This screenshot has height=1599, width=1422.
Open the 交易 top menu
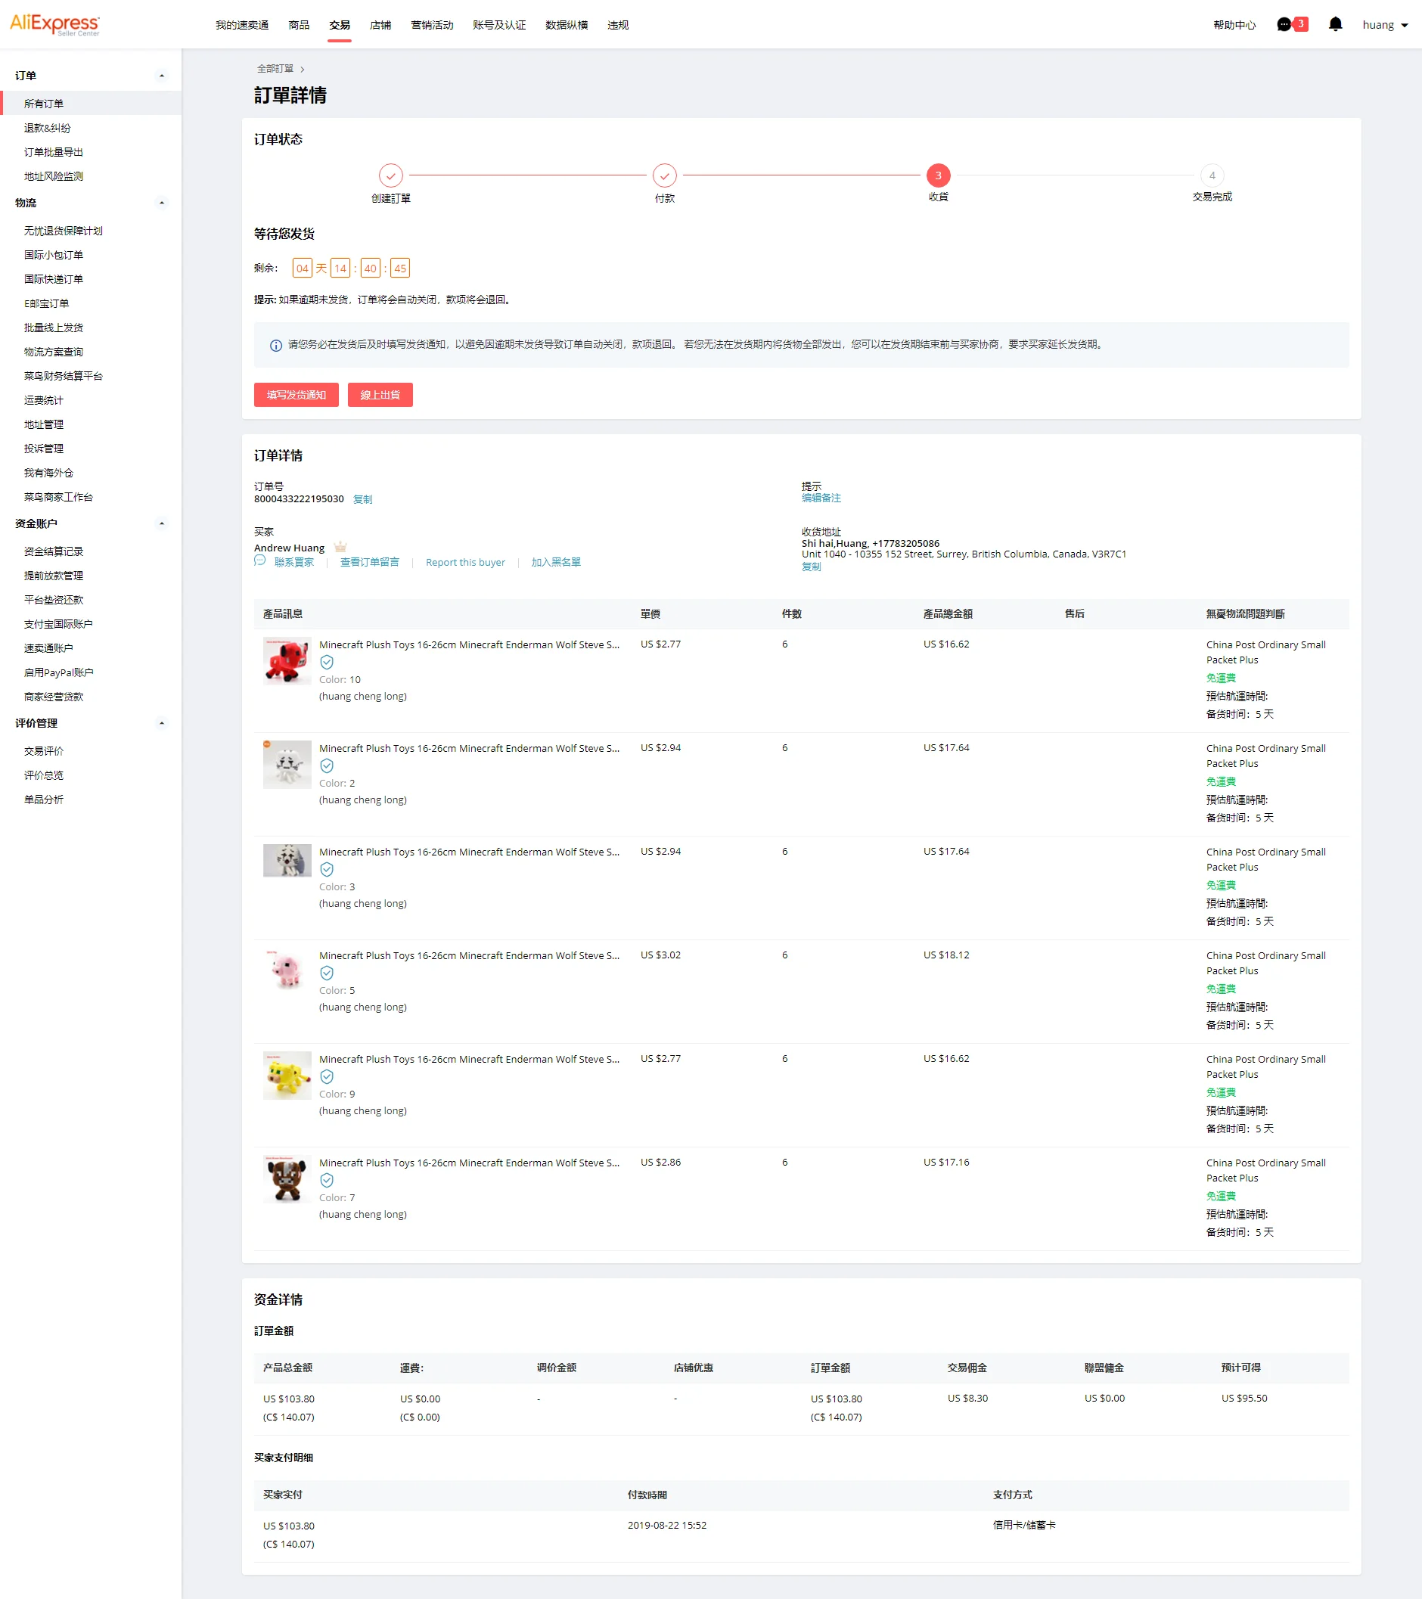(340, 25)
